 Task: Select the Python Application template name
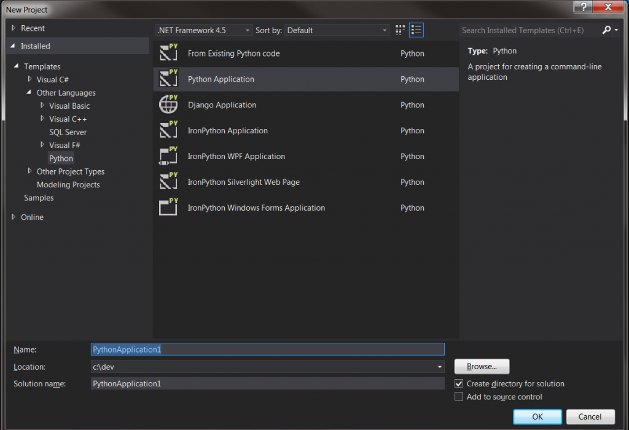(x=221, y=79)
